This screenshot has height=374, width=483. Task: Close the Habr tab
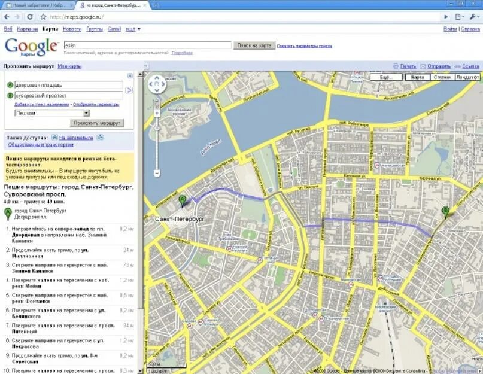point(71,5)
